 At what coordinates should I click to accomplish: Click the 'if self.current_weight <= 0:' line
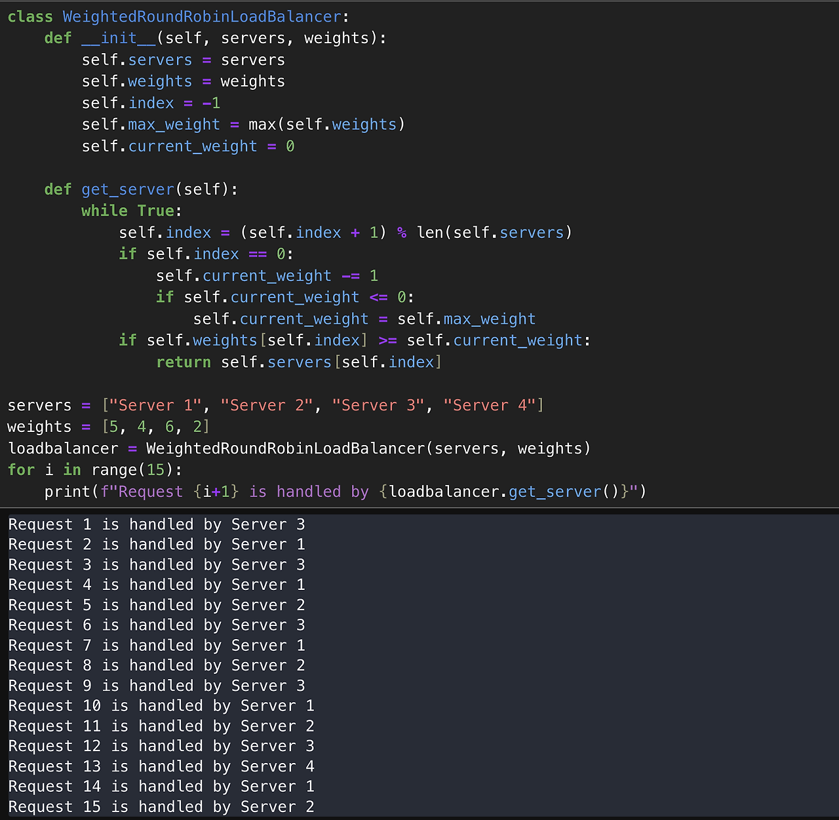click(x=285, y=298)
